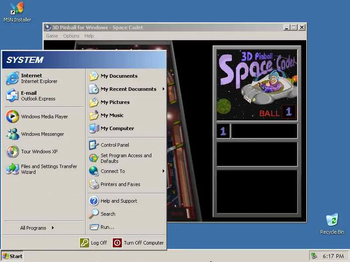Click the Log Off key icon
Image resolution: width=350 pixels, height=262 pixels.
(x=84, y=243)
